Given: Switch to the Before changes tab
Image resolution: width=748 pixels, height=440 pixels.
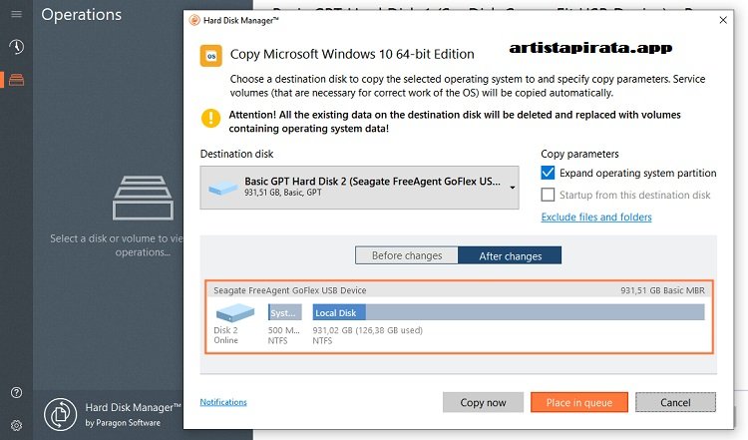Looking at the screenshot, I should pos(407,255).
